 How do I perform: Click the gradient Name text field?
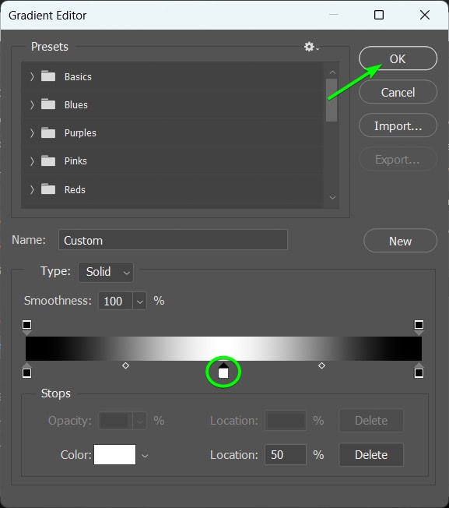[x=173, y=240]
